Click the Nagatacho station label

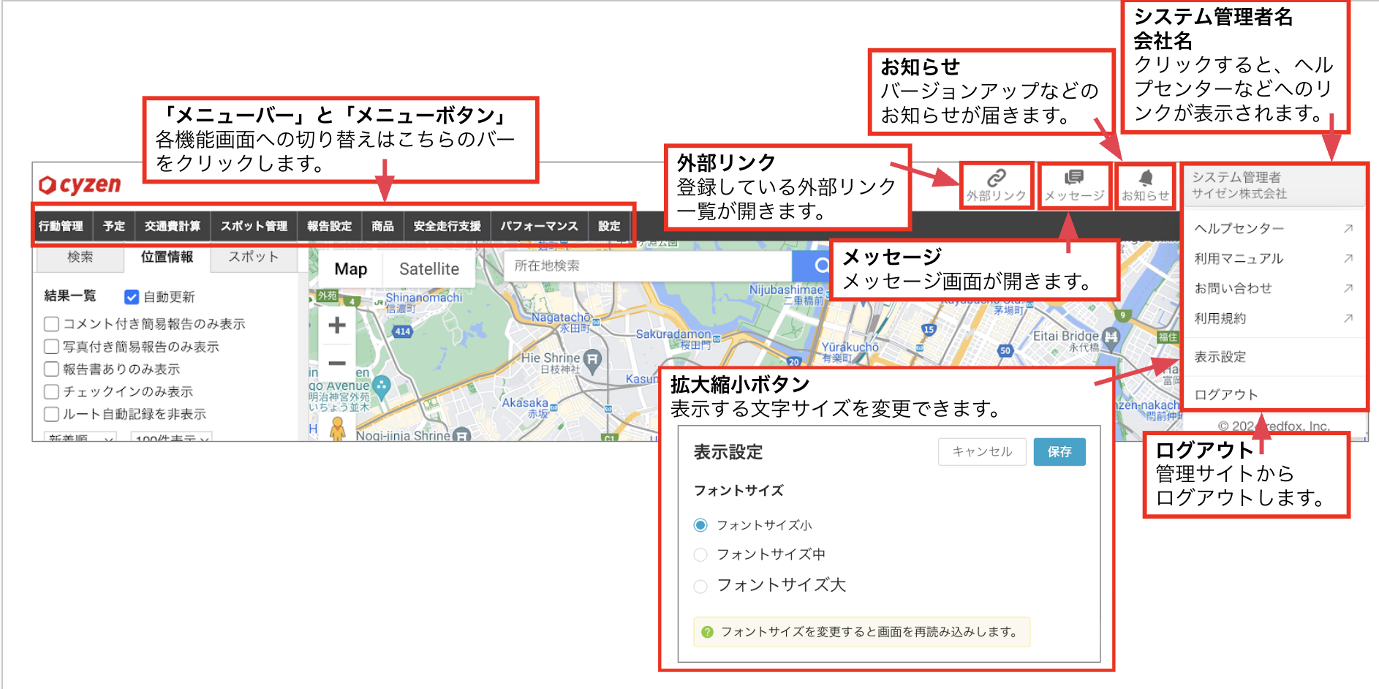(561, 317)
